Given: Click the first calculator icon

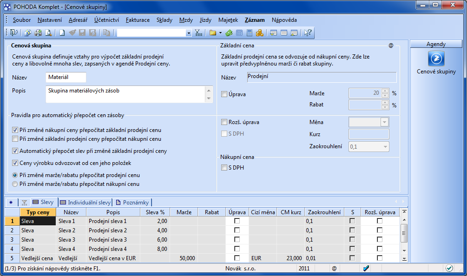Looking at the screenshot, I should pyautogui.click(x=239, y=33).
